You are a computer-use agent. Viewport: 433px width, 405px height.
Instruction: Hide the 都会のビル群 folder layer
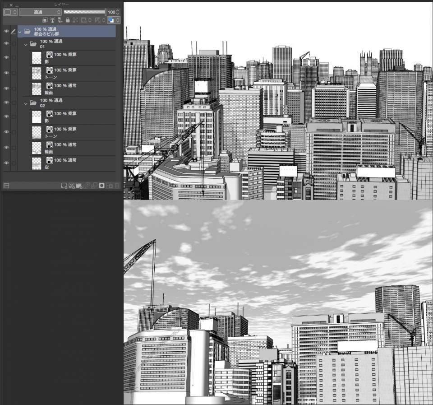coord(6,32)
